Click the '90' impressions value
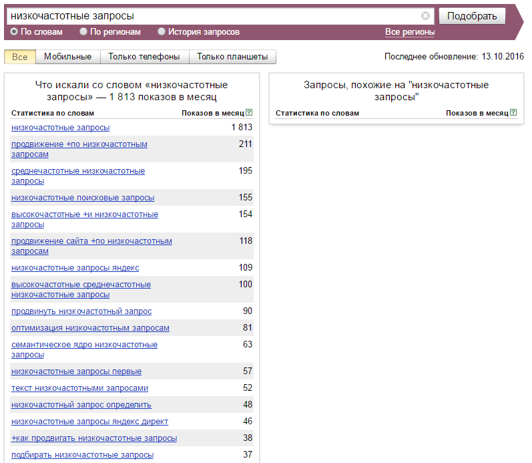532x463 pixels. point(248,311)
